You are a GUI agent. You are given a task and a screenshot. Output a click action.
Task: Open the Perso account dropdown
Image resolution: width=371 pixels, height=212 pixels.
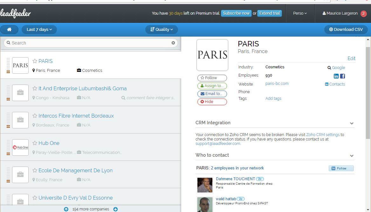coord(300,13)
